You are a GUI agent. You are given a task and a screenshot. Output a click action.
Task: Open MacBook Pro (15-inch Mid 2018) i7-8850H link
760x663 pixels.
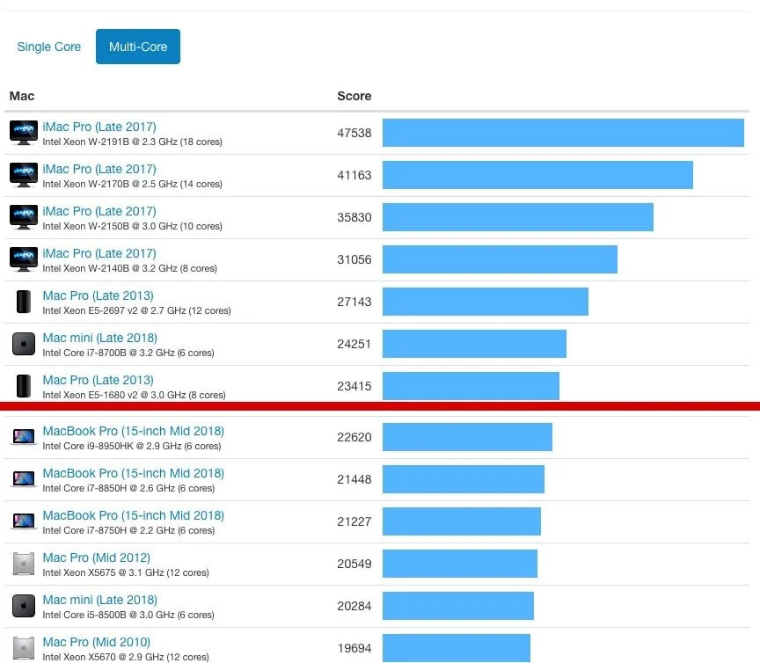pyautogui.click(x=134, y=473)
